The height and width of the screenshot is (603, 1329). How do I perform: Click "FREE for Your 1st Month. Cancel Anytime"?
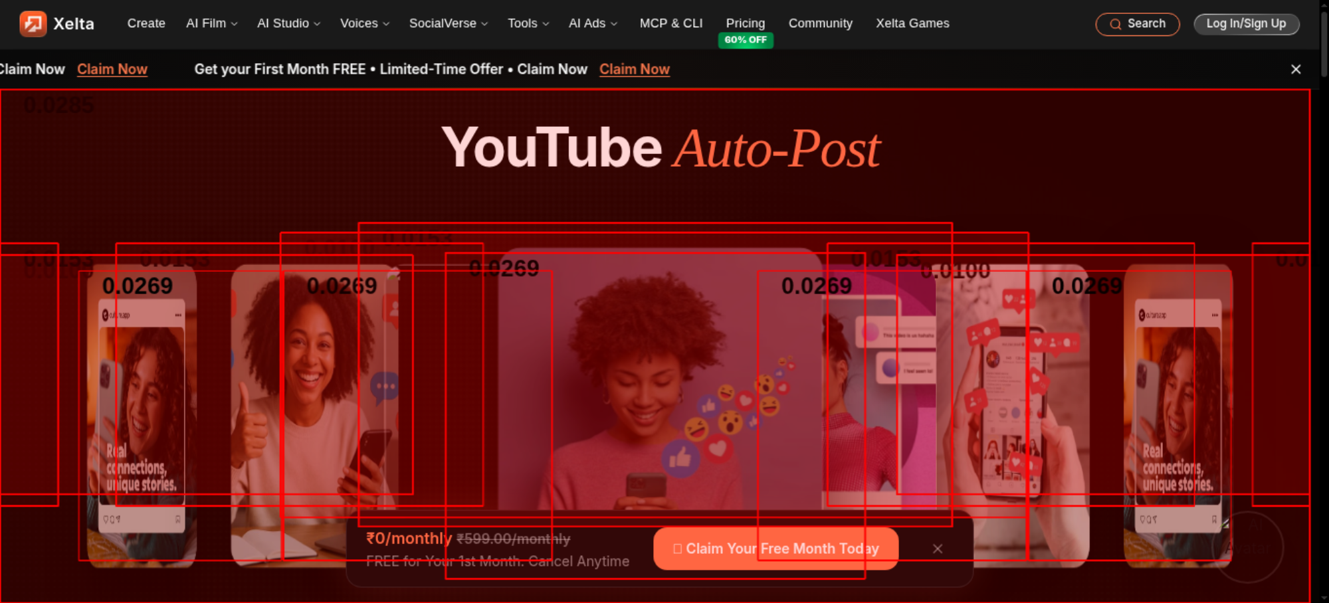[498, 561]
